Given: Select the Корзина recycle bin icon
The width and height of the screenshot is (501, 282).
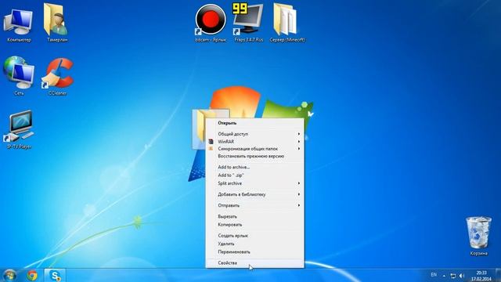Looking at the screenshot, I should click(478, 236).
